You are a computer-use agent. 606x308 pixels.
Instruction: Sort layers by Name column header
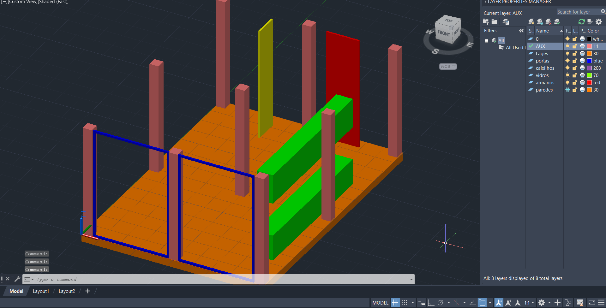point(546,31)
